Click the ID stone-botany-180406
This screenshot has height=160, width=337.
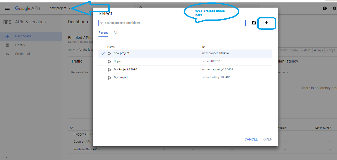217,77
